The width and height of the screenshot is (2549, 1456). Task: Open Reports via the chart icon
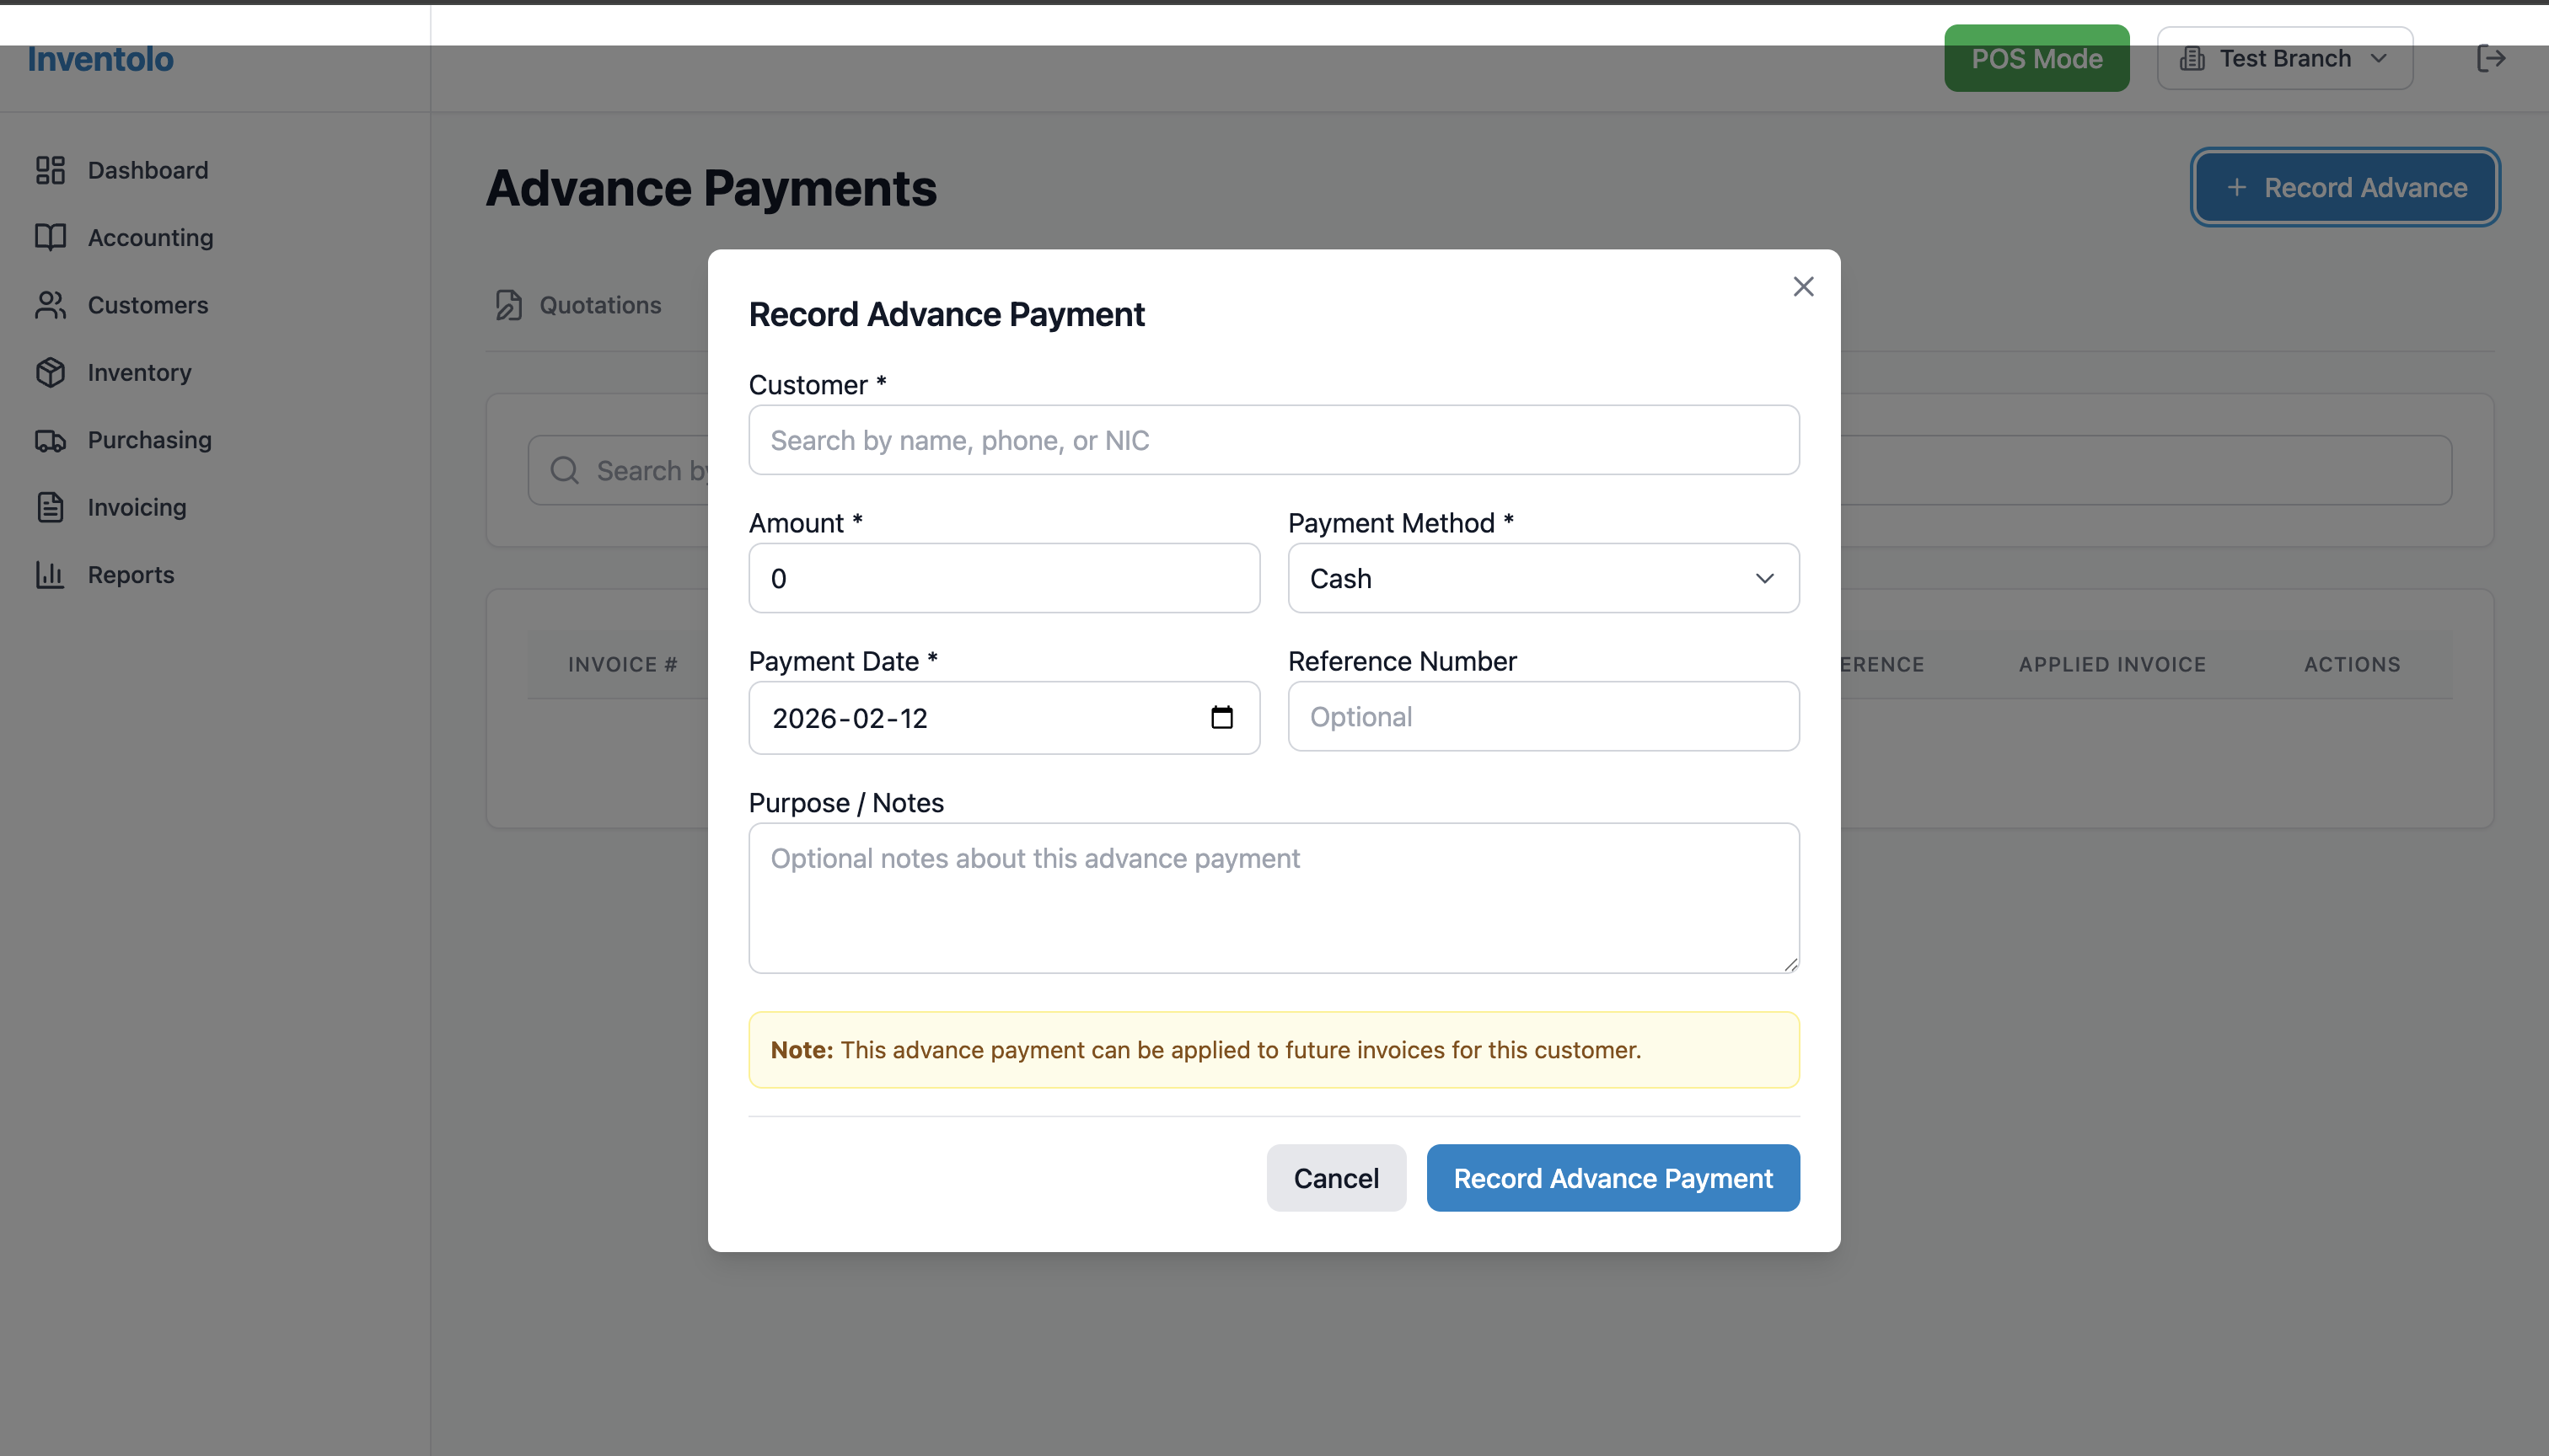click(50, 574)
